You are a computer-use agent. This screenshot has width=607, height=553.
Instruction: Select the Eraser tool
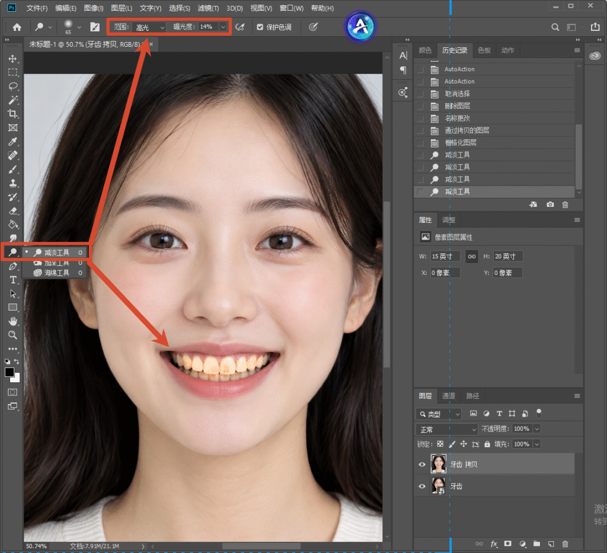[13, 211]
